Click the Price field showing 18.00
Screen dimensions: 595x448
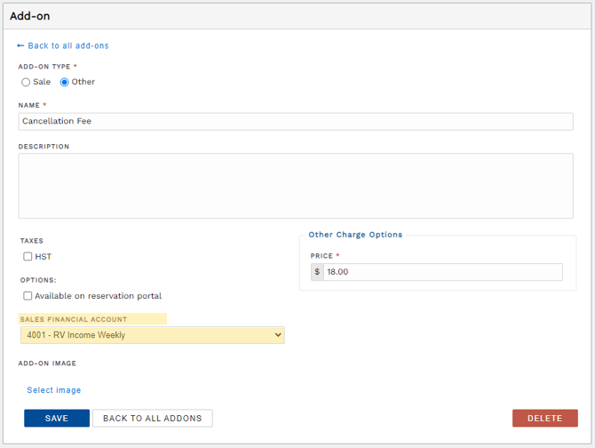point(443,272)
